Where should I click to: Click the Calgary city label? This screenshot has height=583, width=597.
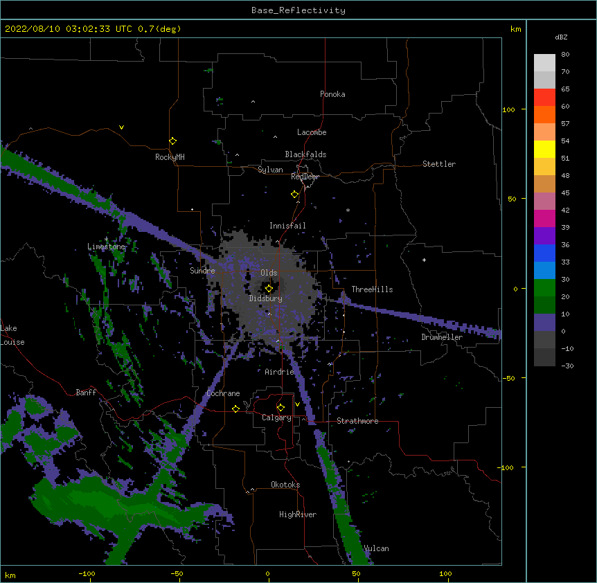(x=276, y=418)
